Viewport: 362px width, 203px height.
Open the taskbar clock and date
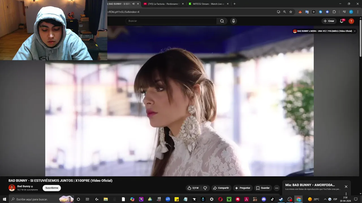(345, 199)
